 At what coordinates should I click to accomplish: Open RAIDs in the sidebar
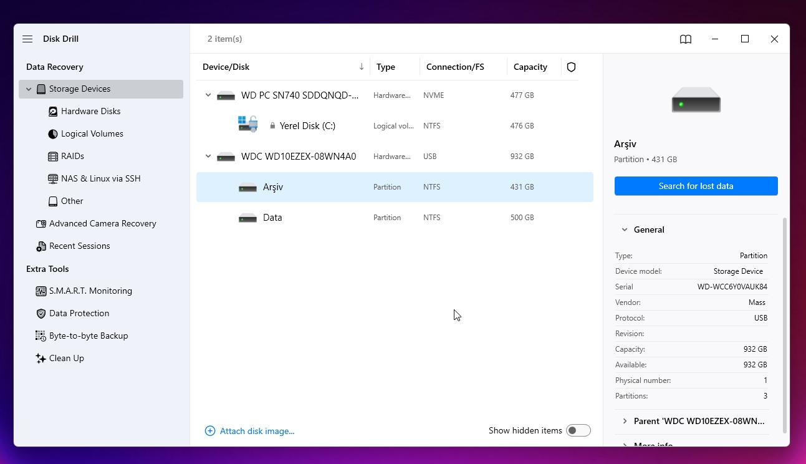[x=72, y=157]
